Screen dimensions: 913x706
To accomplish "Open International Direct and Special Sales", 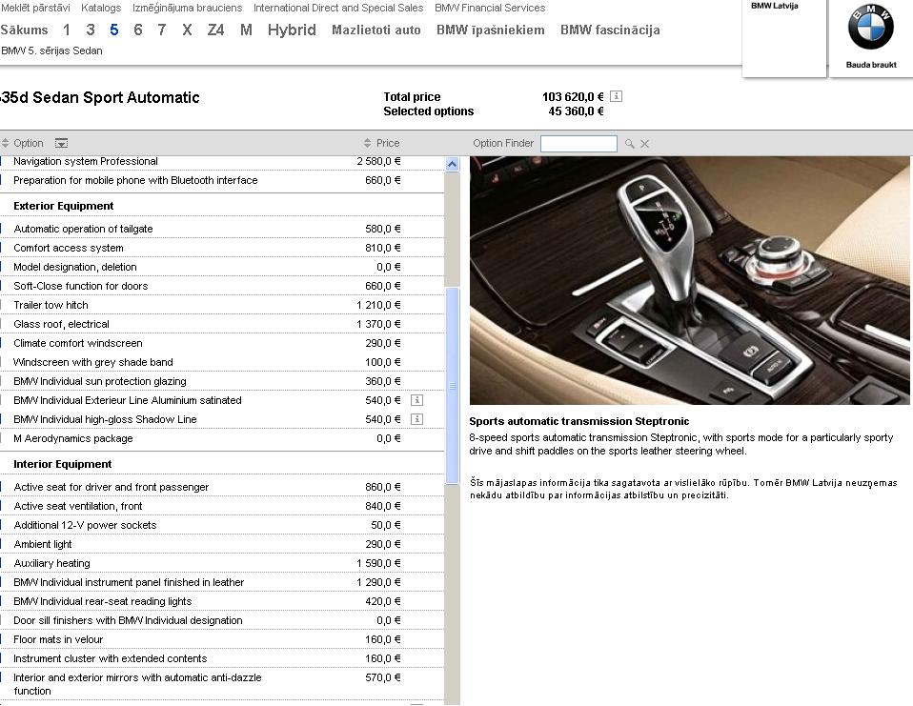I will pos(338,8).
